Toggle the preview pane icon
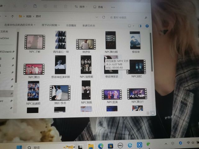 point(140,26)
